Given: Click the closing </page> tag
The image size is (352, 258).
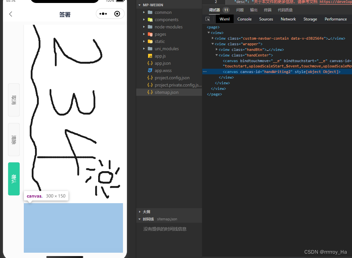Looking at the screenshot, I should click(215, 94).
